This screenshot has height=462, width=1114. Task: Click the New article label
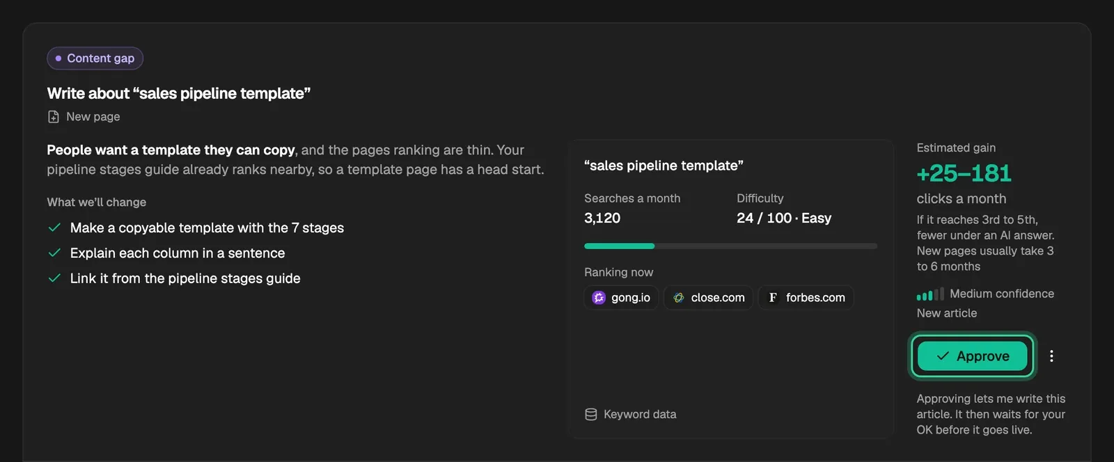[947, 313]
